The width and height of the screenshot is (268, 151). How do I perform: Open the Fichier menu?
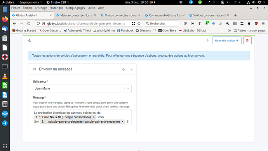(x=16, y=8)
